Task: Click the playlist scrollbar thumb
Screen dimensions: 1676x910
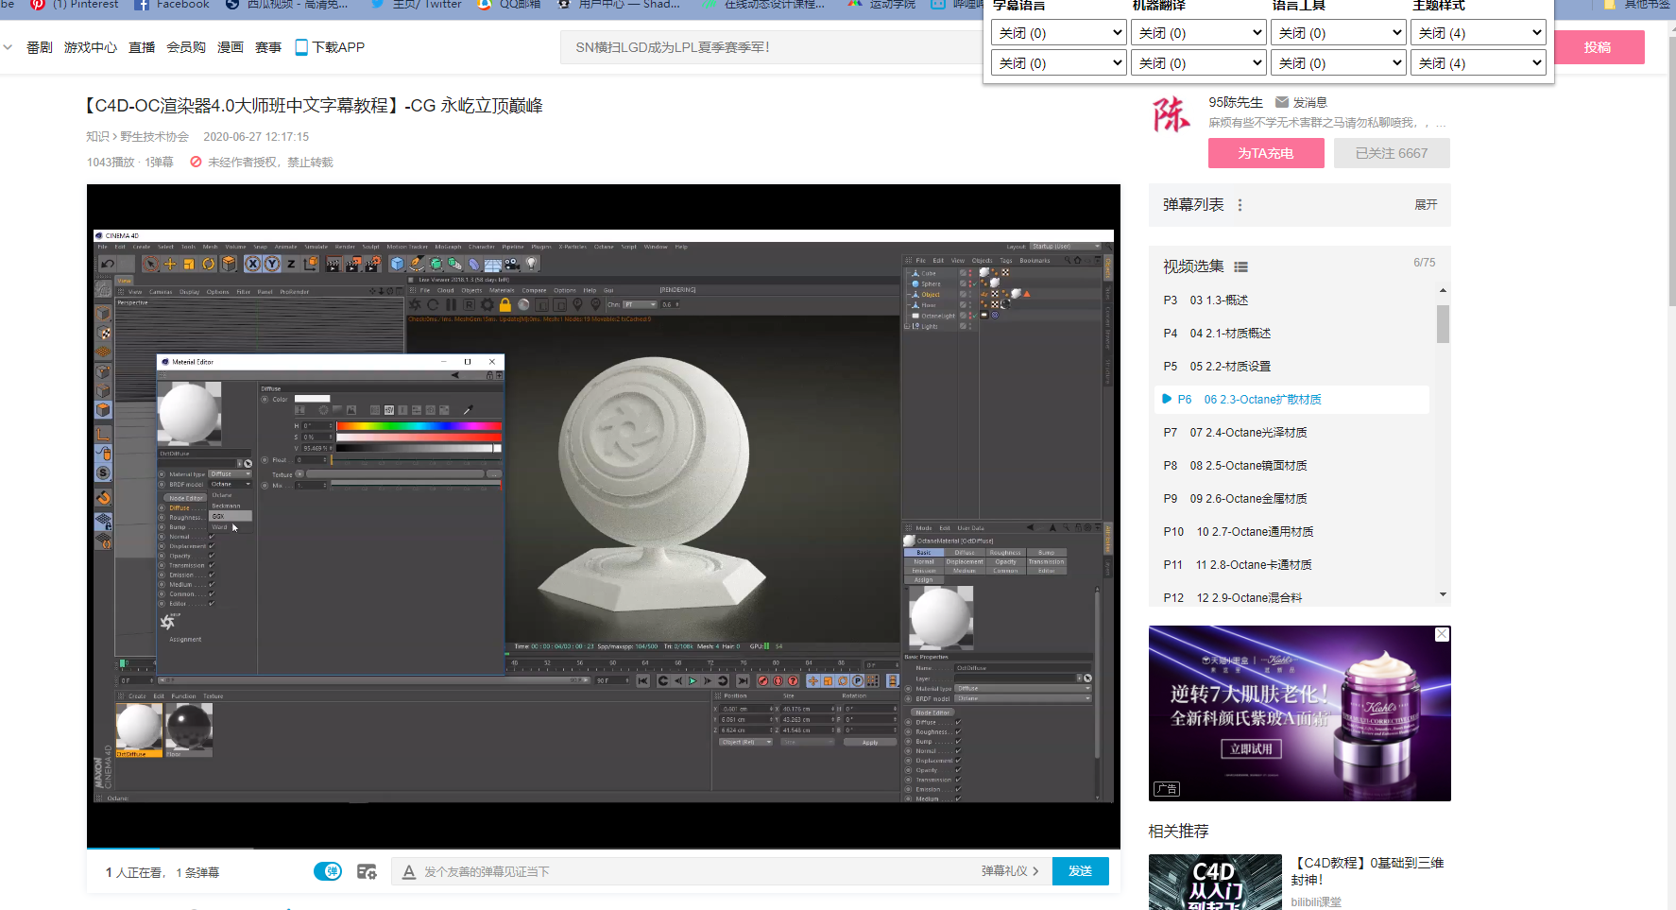Action: [x=1443, y=323]
